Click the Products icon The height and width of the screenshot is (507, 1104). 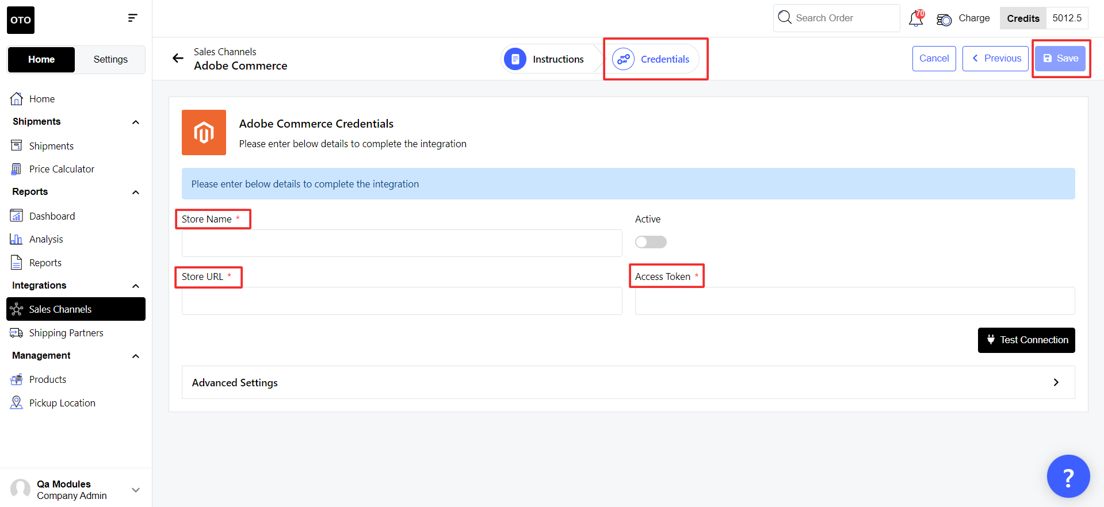[x=17, y=379]
